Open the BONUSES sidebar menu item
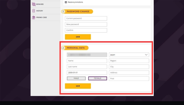 [45, 4]
